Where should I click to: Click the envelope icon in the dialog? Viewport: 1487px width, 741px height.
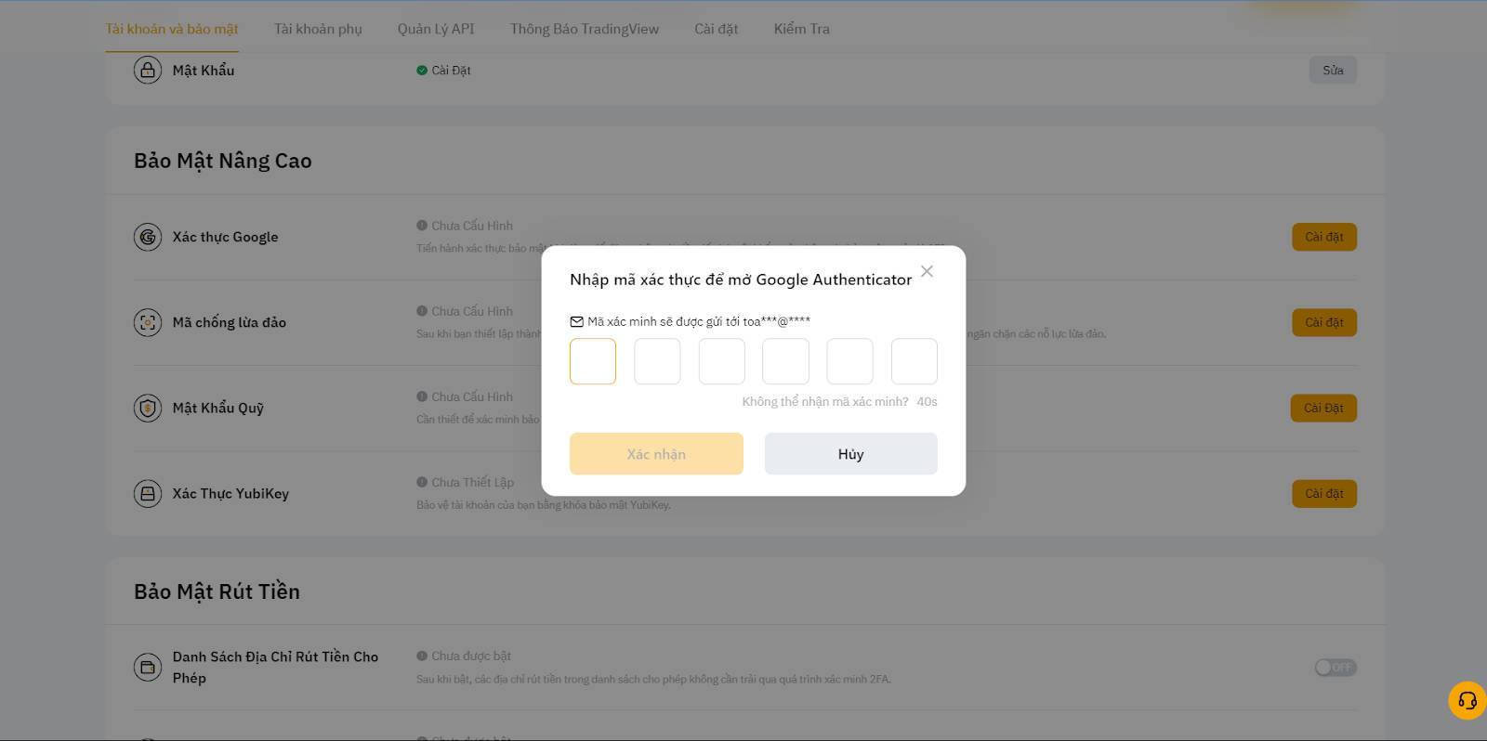[x=577, y=321]
